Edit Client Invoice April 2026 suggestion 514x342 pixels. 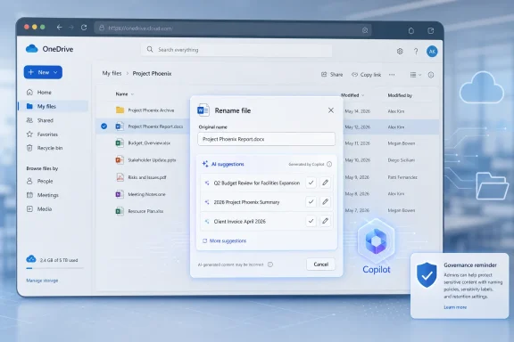325,221
